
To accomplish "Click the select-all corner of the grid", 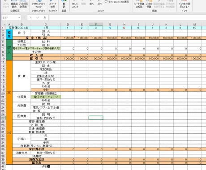I will tap(4, 25).
